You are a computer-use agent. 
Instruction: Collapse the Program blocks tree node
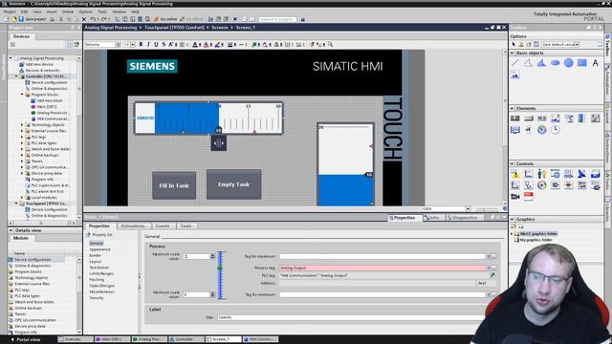(22, 95)
